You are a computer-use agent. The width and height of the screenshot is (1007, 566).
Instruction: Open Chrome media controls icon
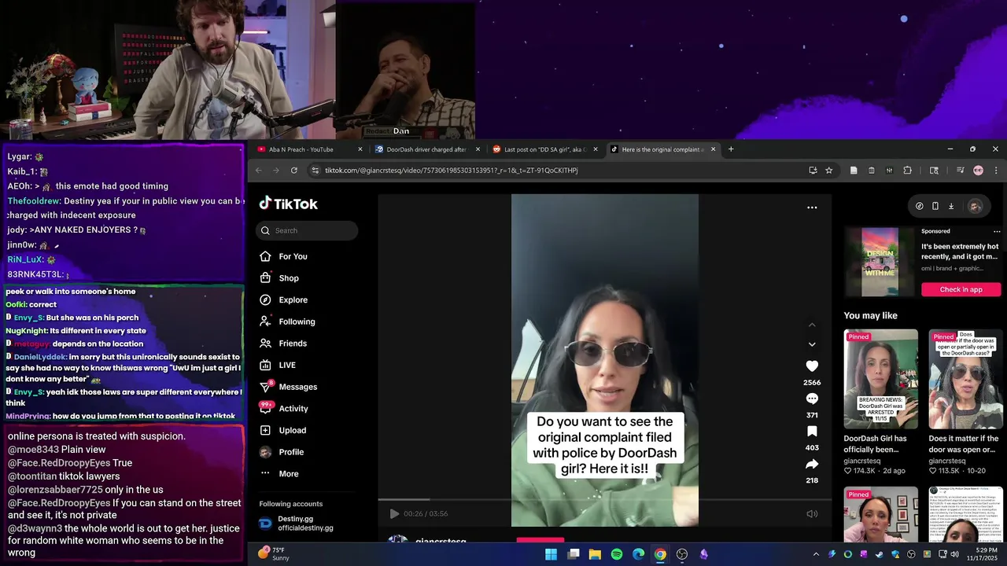(x=961, y=170)
